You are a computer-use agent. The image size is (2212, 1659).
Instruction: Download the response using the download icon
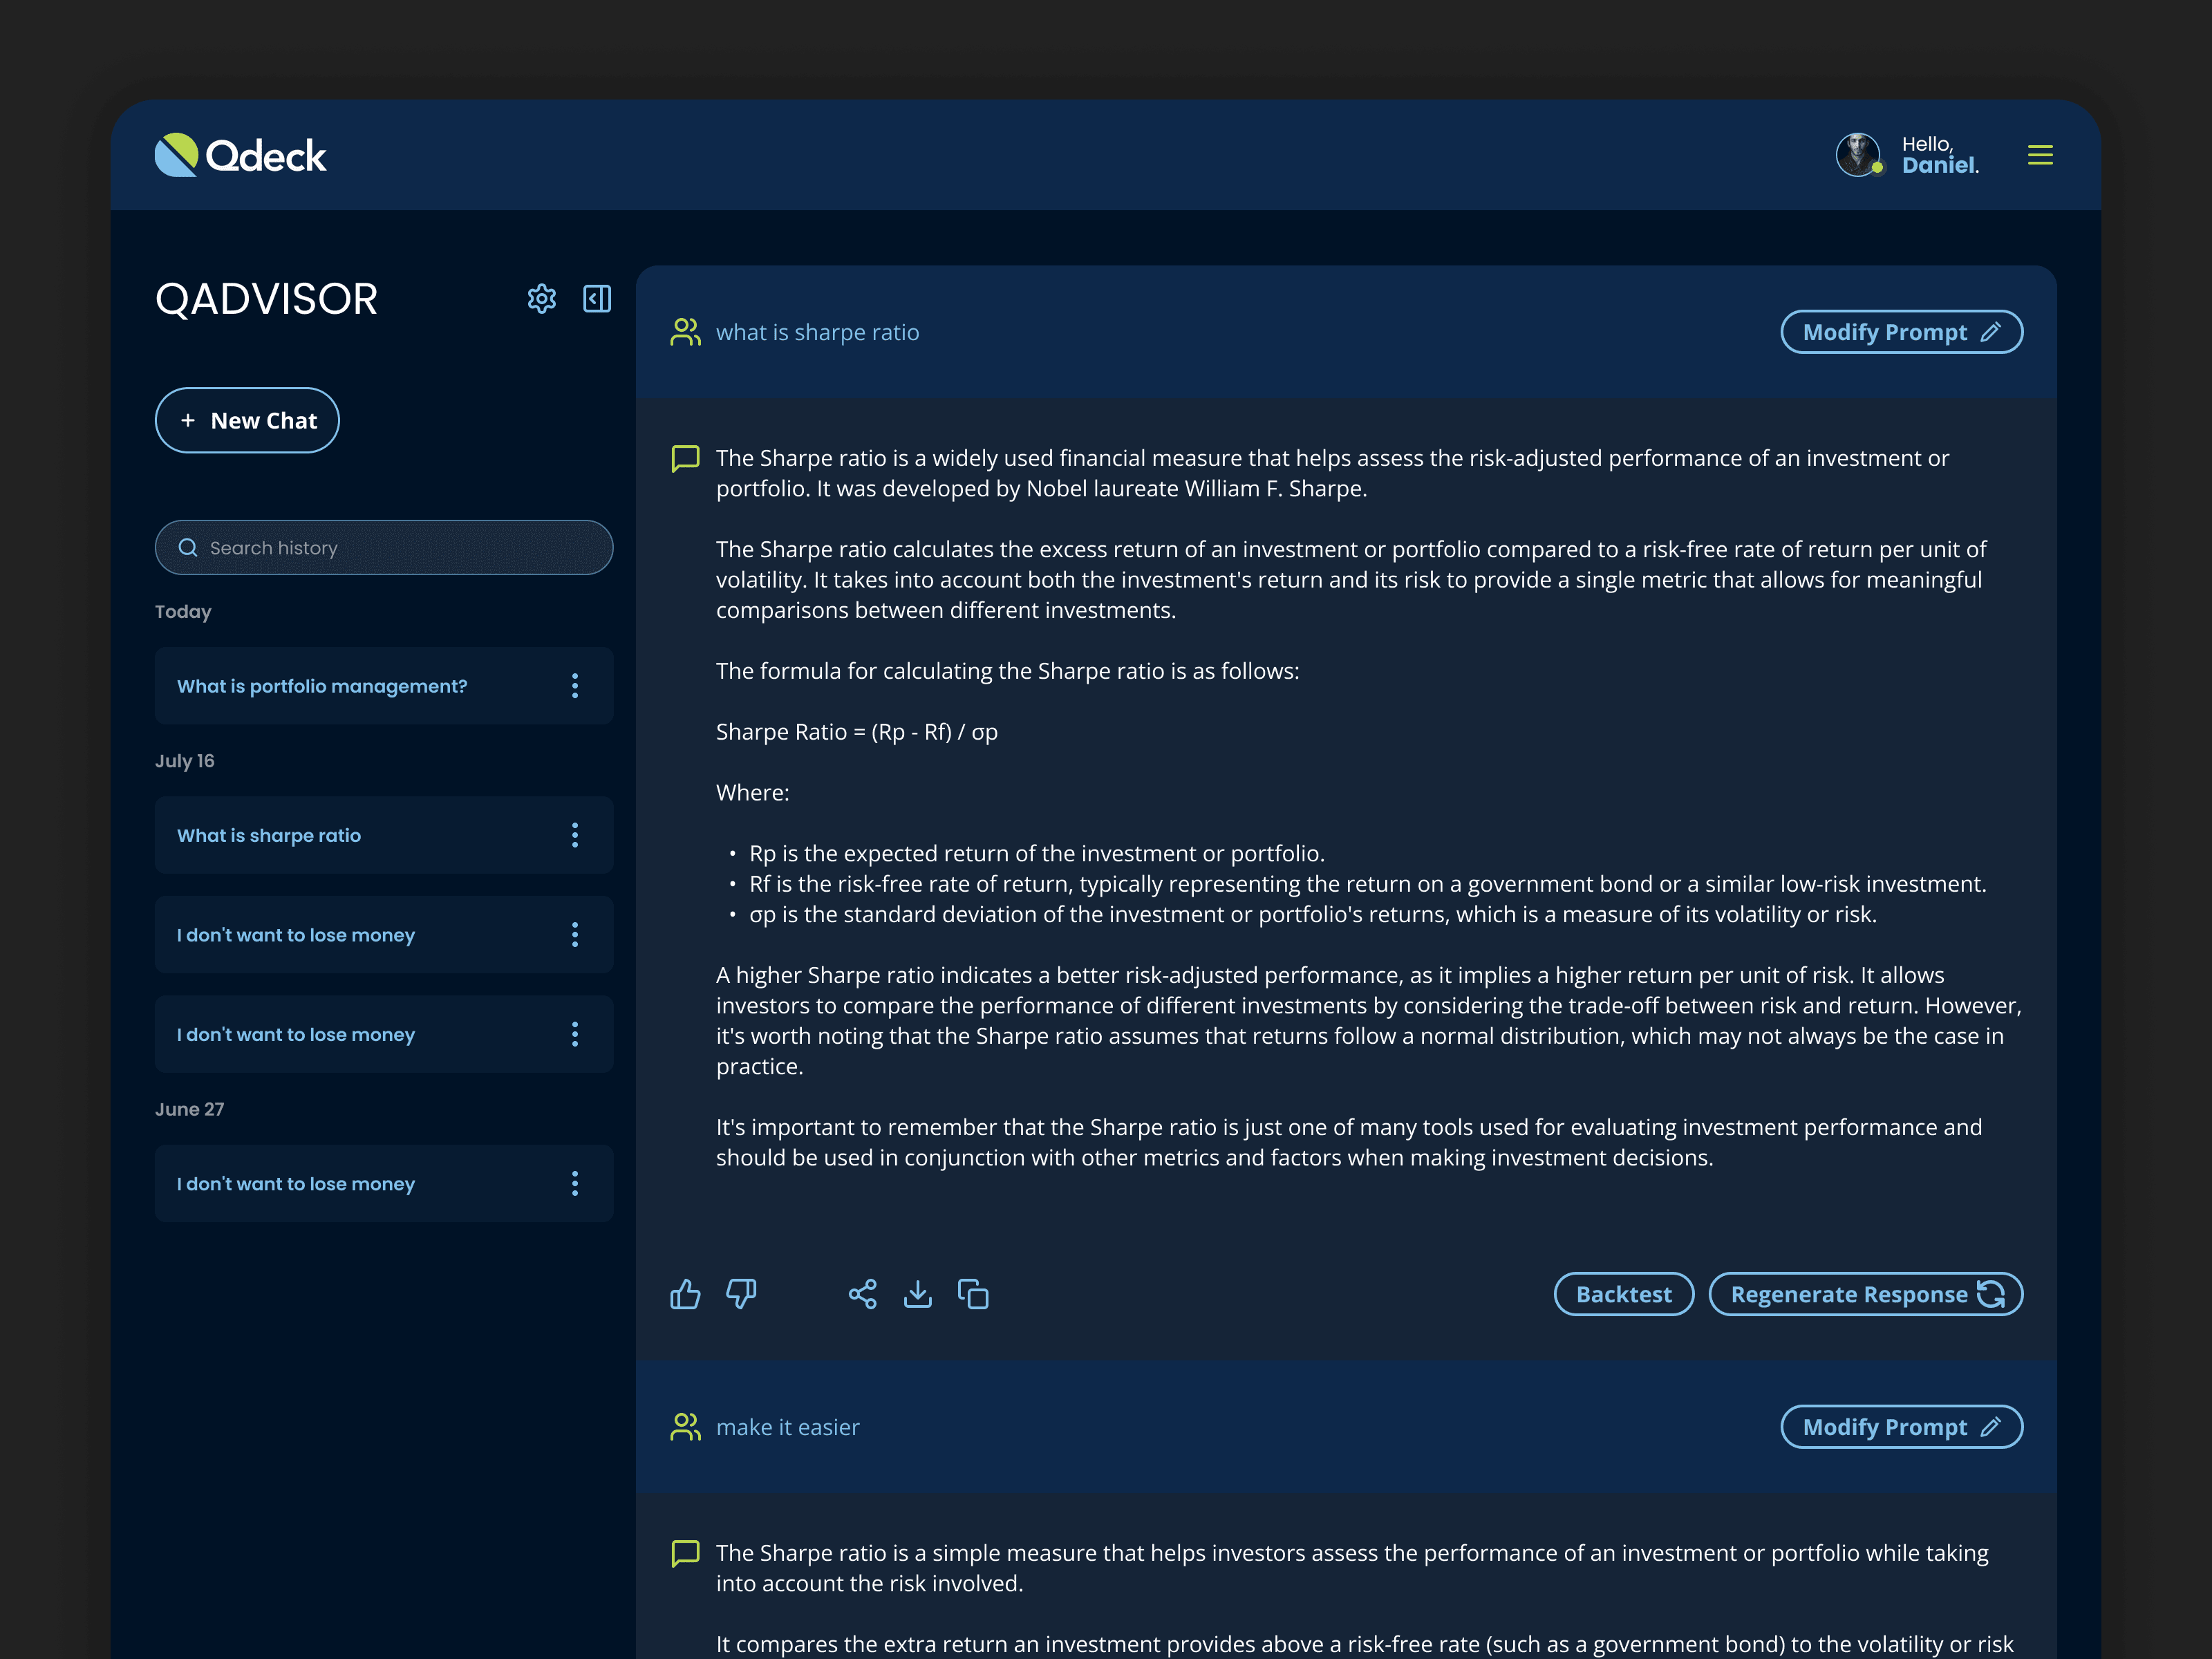(x=917, y=1294)
